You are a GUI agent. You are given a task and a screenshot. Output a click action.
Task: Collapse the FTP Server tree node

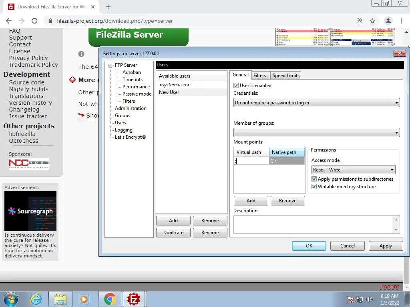point(111,65)
